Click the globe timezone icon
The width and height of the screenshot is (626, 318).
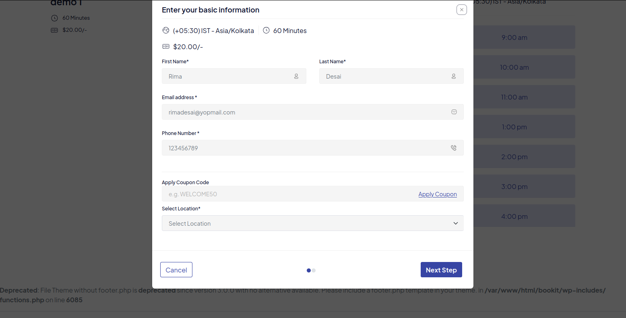tap(166, 30)
